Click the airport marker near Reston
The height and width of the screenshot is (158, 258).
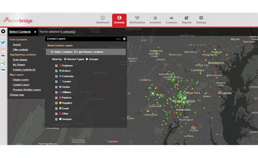point(153,93)
